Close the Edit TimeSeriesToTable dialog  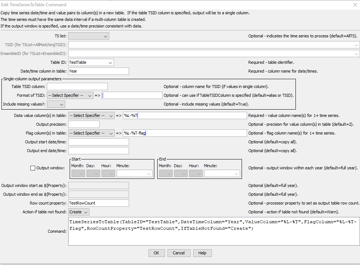[x=355, y=5]
